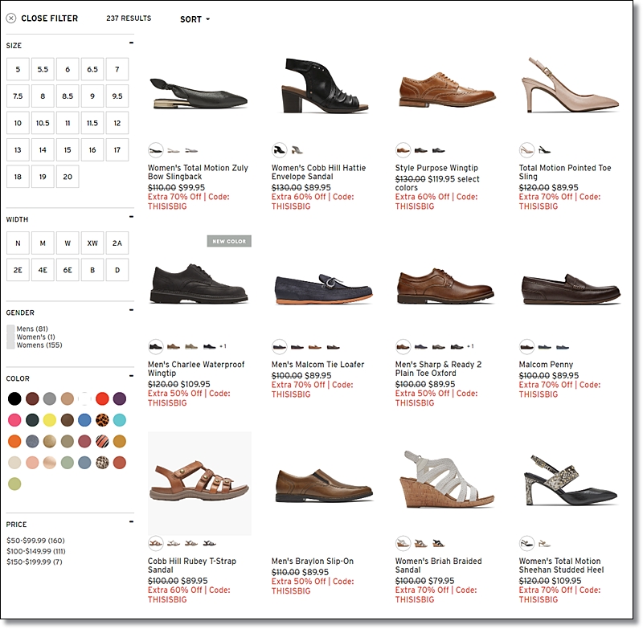
Task: Collapse the Gender filter section
Action: 131,310
